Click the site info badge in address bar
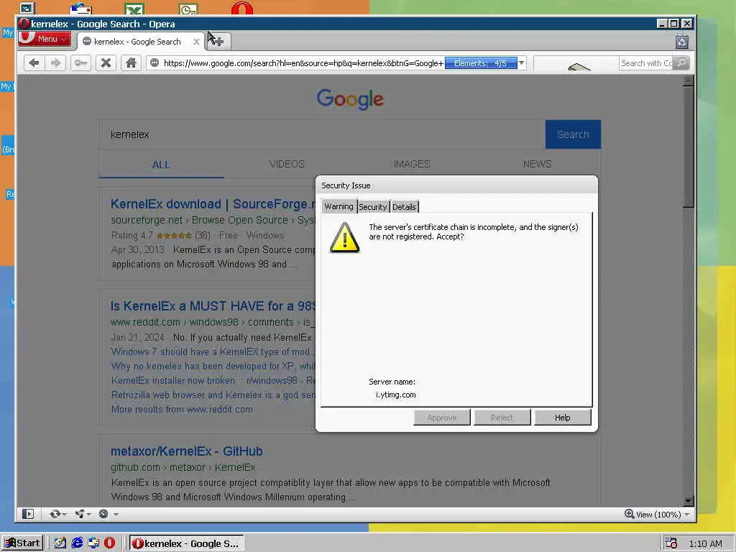The image size is (736, 552). tap(155, 63)
